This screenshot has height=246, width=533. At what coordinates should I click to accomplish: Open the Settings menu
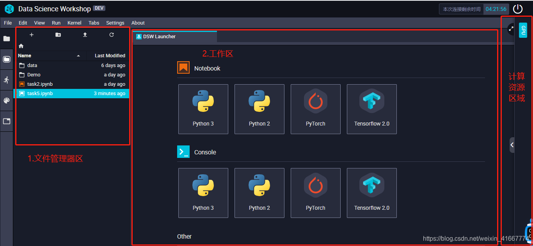click(x=115, y=23)
